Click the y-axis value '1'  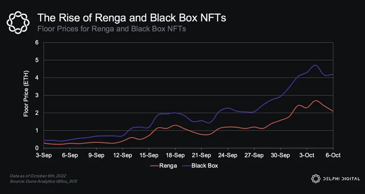click(37, 131)
